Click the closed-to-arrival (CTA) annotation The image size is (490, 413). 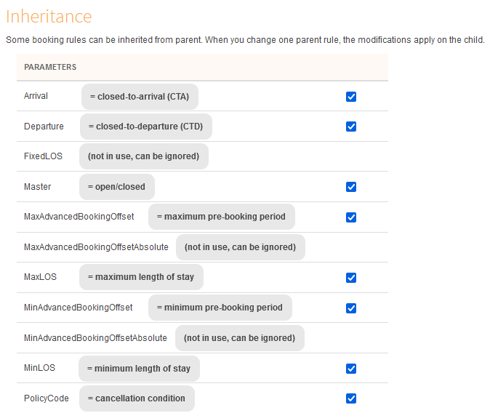coord(140,96)
